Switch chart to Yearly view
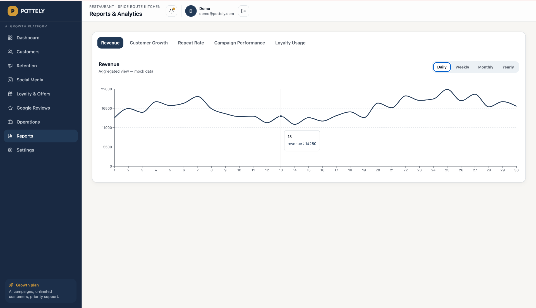The width and height of the screenshot is (536, 308). click(x=508, y=67)
